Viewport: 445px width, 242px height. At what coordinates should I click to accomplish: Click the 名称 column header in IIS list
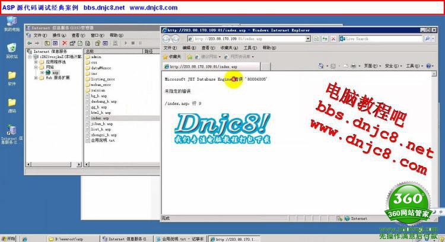click(113, 52)
